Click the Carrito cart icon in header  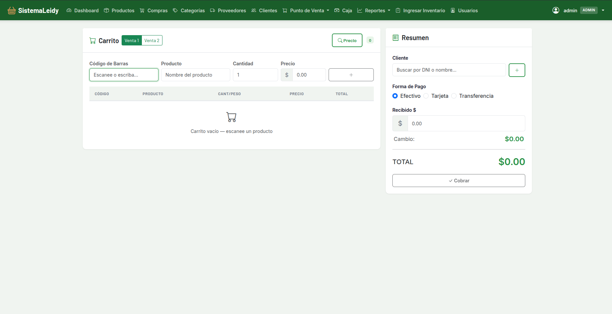(93, 41)
